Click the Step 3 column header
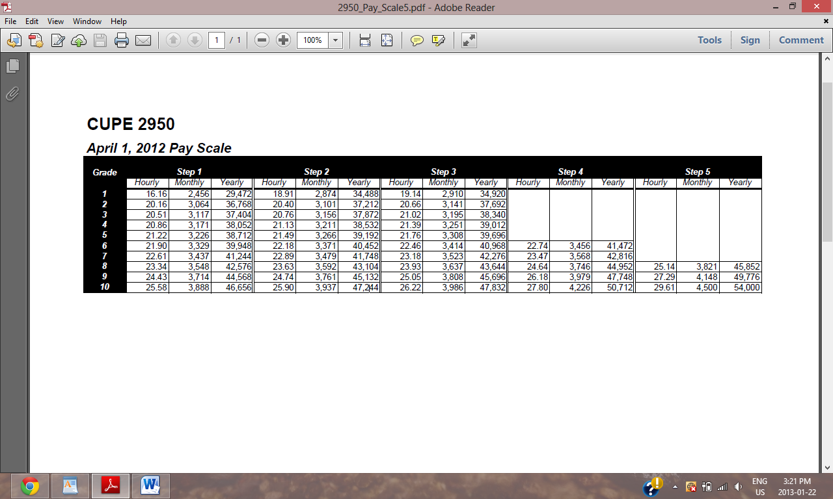This screenshot has width=833, height=499. point(443,172)
